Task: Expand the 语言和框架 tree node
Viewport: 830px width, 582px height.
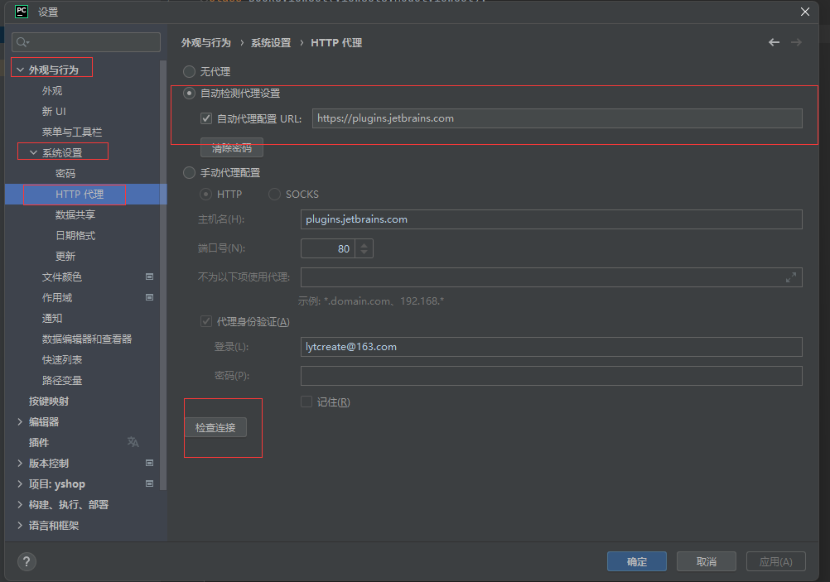Action: click(x=20, y=525)
